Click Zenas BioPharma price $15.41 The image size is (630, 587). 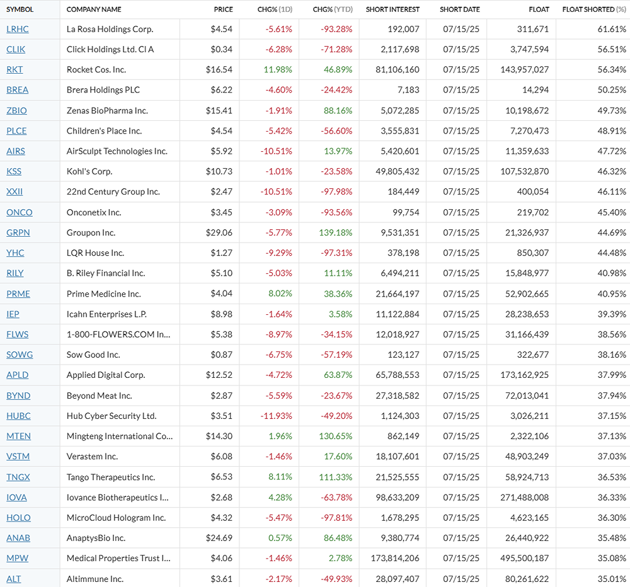(219, 110)
